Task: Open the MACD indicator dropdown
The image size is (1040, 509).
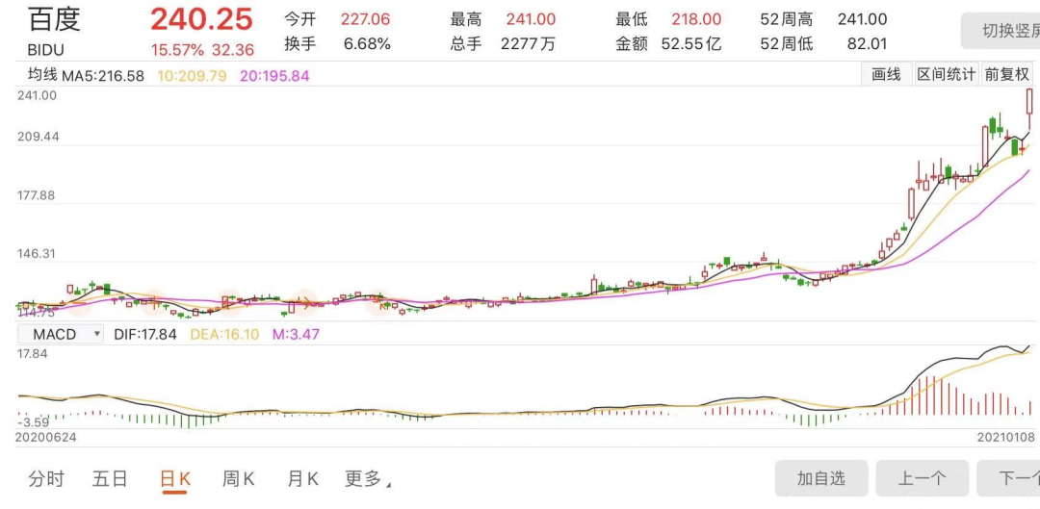Action: (x=60, y=334)
